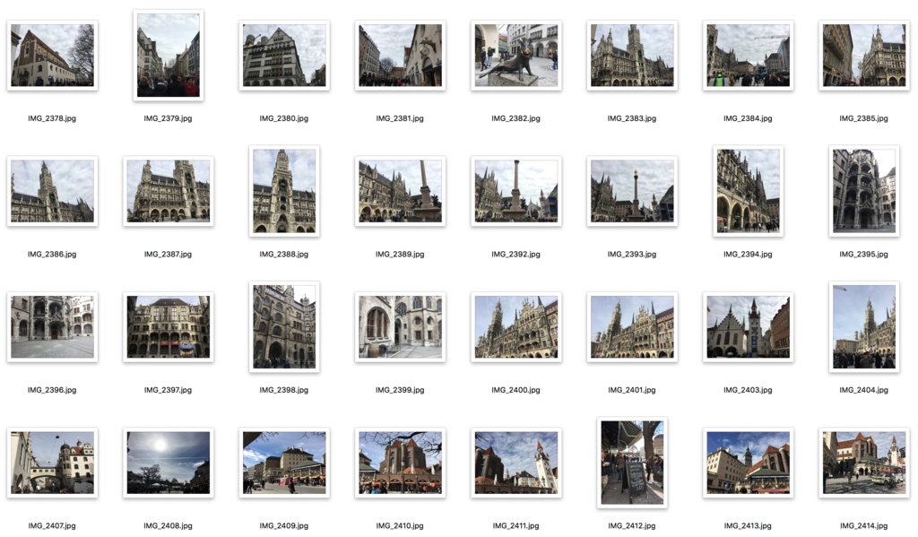Click the label IMG_2396.jpg

coord(52,390)
